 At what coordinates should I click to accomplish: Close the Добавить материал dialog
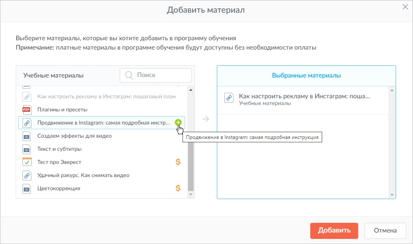click(x=405, y=7)
